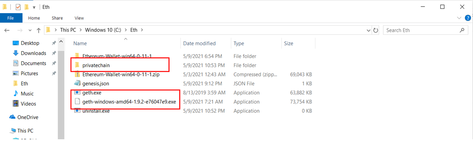473x141 pixels.
Task: Expand chevron after Eth in address bar
Action: [142, 30]
